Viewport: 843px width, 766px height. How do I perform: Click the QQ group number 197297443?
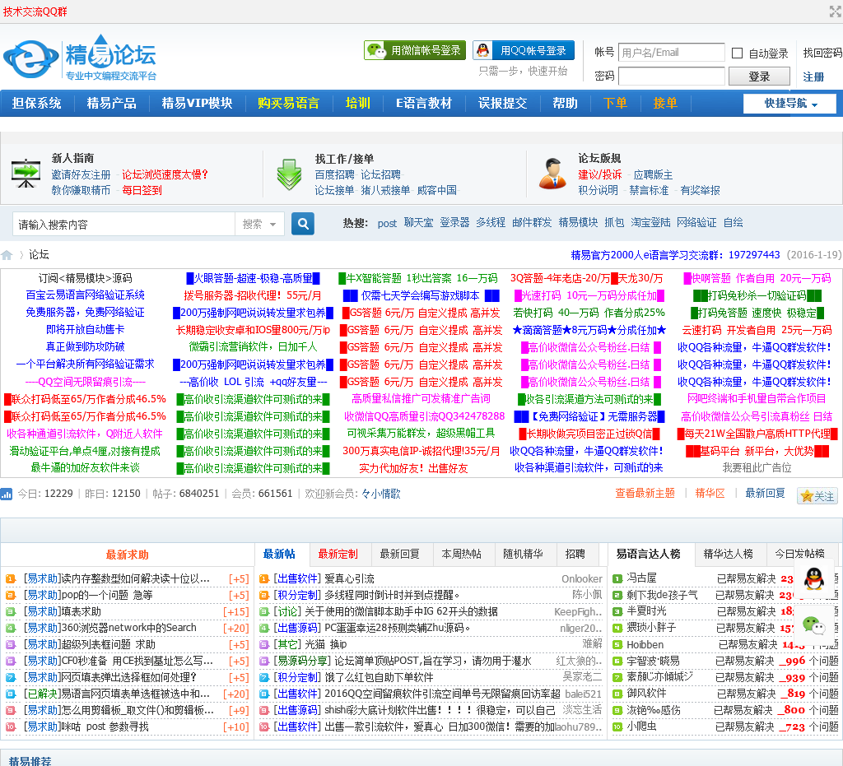pos(754,254)
